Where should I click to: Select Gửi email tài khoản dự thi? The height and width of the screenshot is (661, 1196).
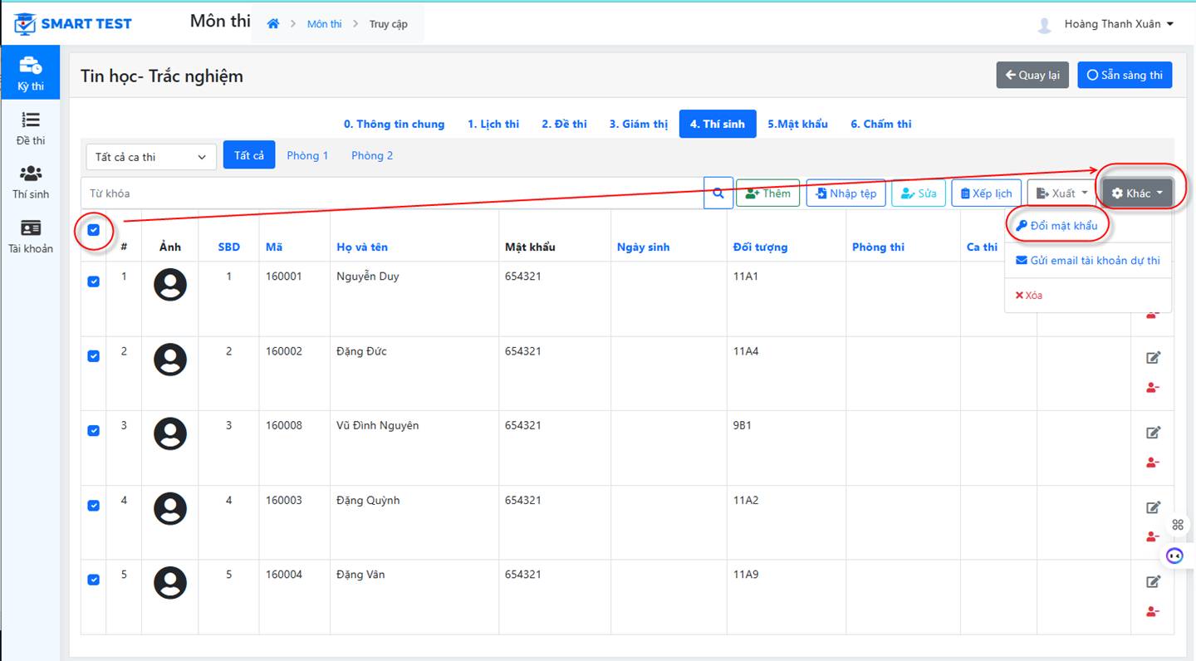(x=1088, y=261)
